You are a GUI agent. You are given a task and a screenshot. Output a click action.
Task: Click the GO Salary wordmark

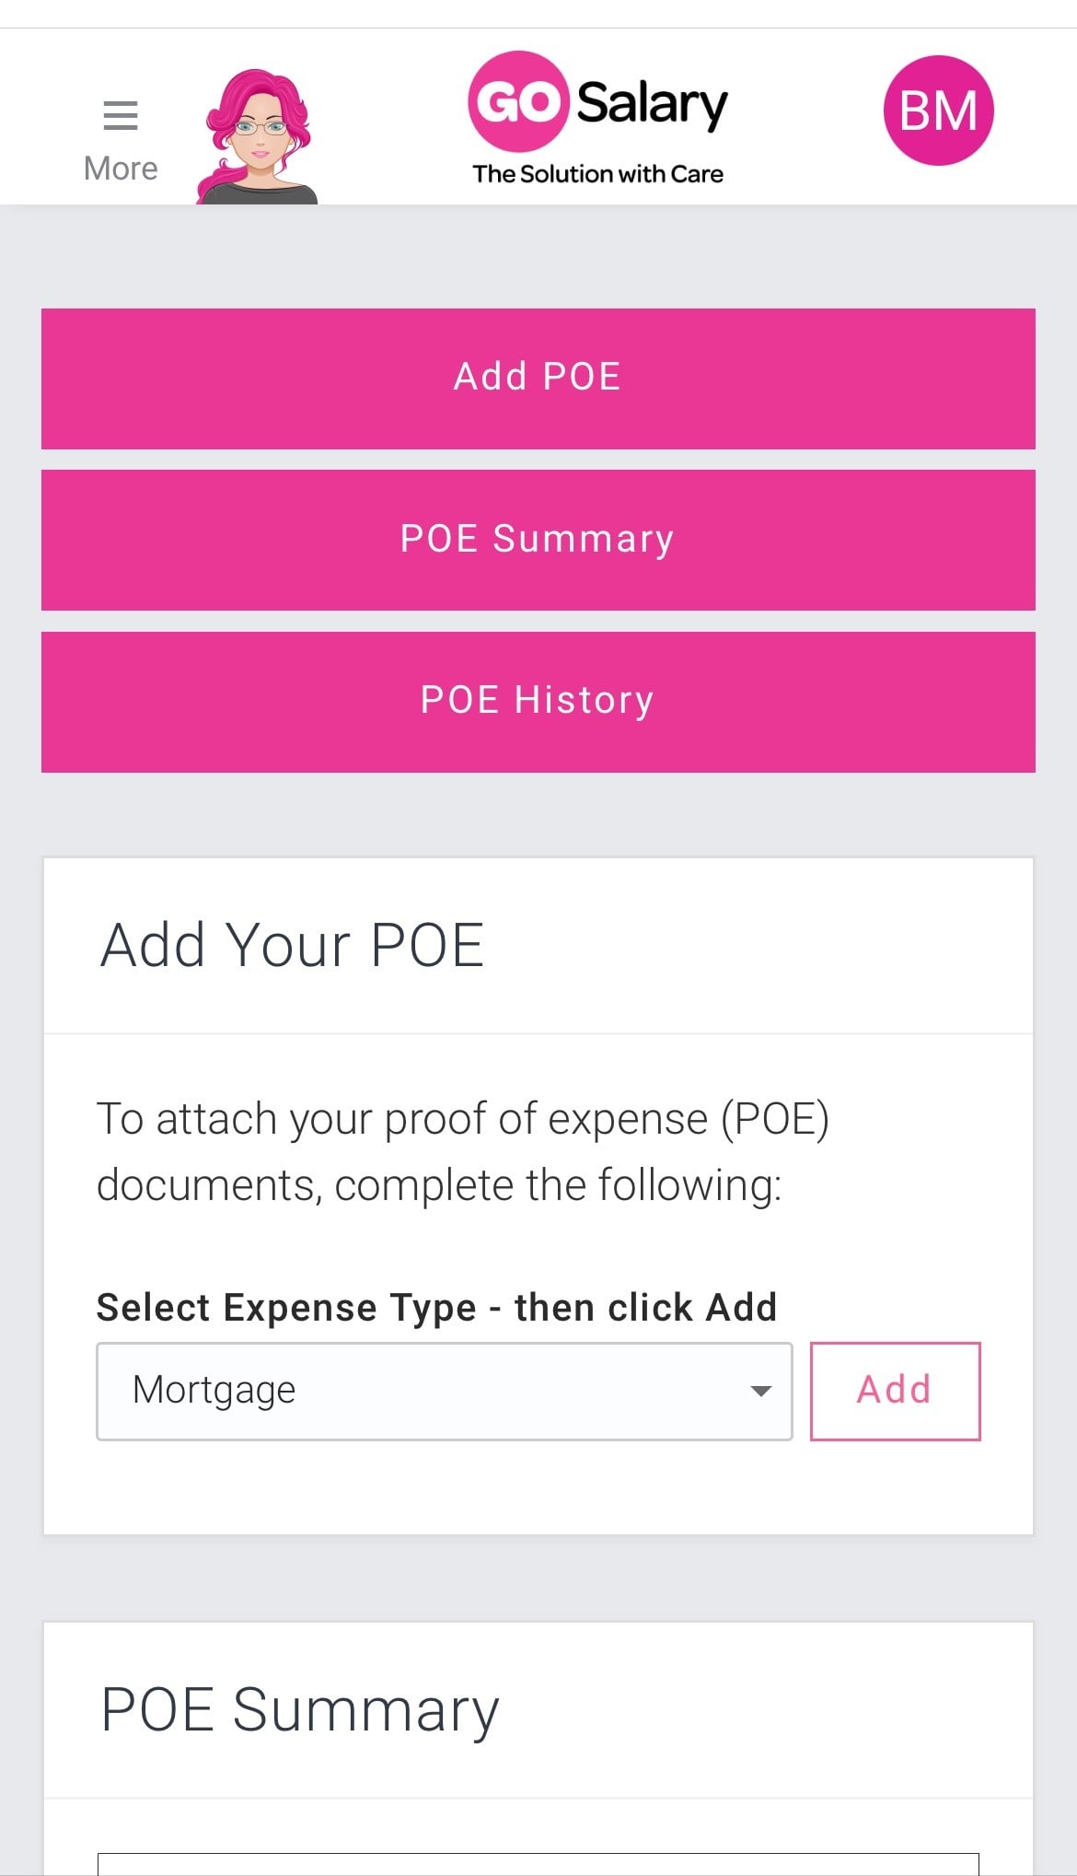[x=650, y=104]
